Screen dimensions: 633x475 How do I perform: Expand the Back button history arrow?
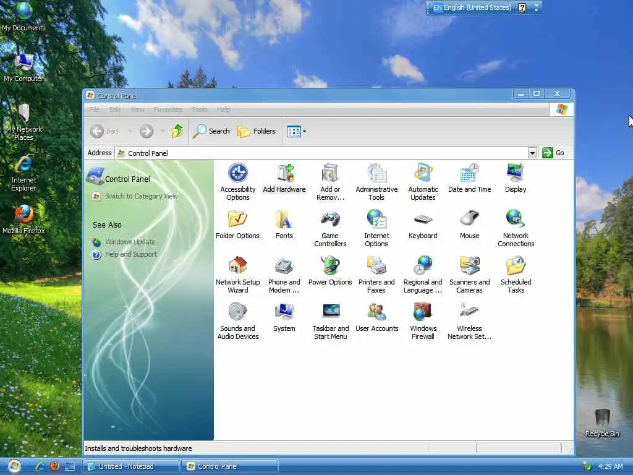tap(130, 131)
